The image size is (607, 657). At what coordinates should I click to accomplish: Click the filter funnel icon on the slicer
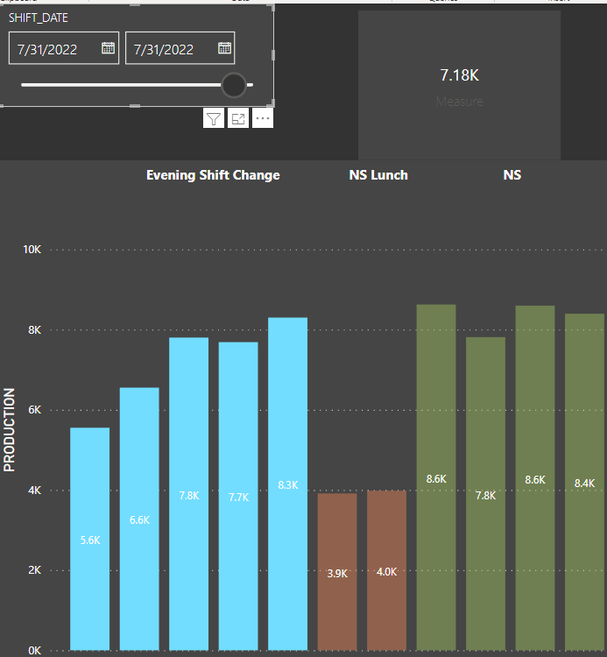[214, 118]
